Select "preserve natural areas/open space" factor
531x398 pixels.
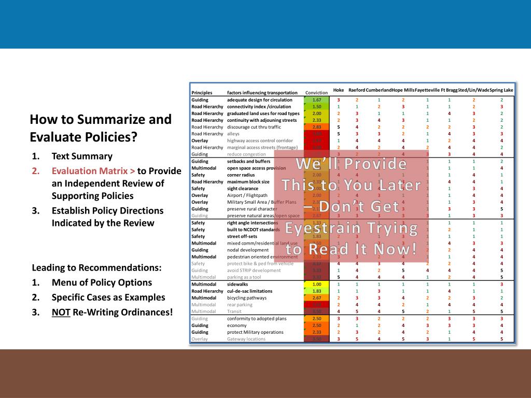pyautogui.click(x=263, y=216)
